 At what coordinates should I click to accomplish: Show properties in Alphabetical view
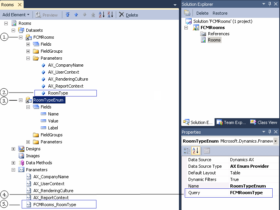196,151
